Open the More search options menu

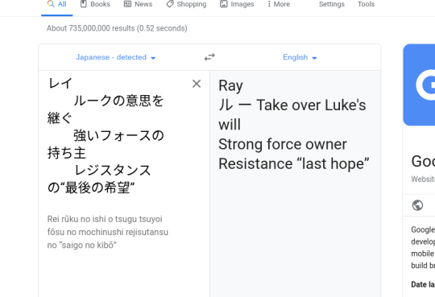click(279, 4)
